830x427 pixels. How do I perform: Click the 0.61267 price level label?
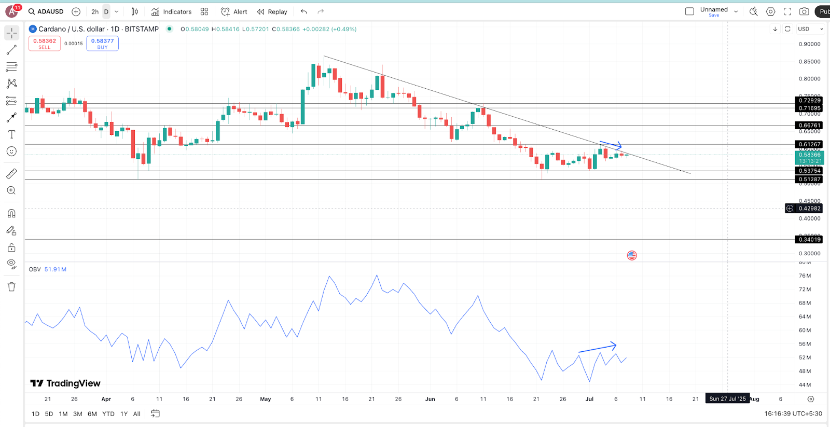tap(810, 144)
